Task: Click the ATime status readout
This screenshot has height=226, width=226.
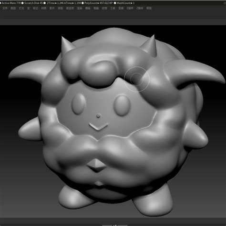Action: click(x=72, y=3)
